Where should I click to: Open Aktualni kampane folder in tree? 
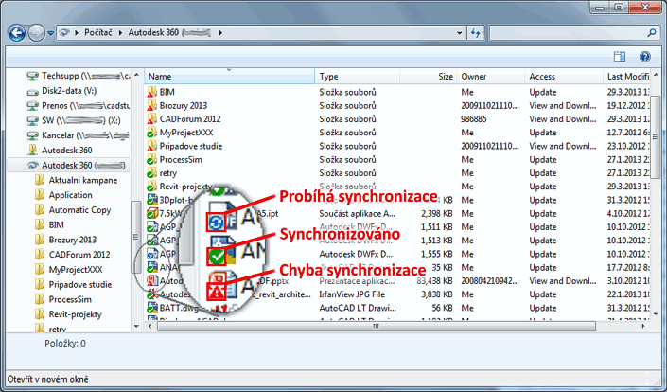pos(77,180)
